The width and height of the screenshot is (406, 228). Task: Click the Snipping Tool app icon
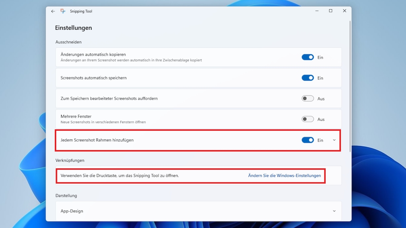(x=63, y=11)
